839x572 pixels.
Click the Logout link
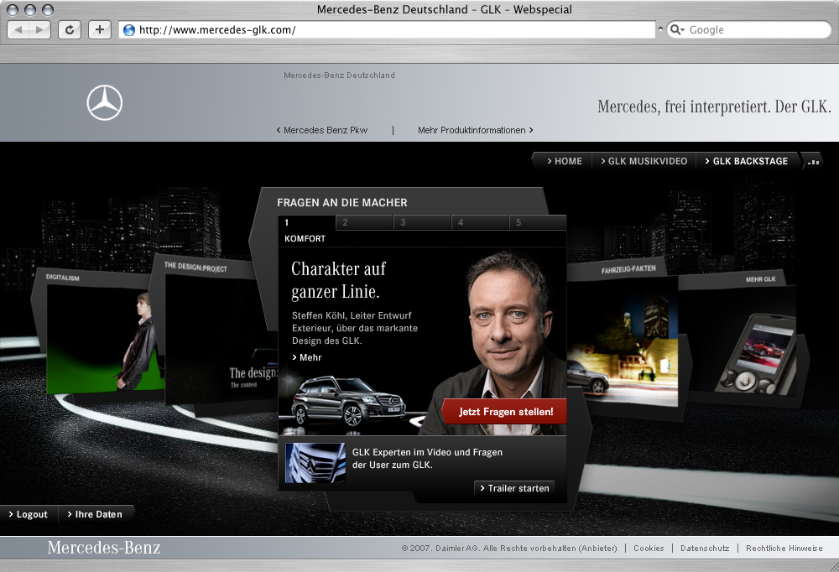pyautogui.click(x=28, y=514)
